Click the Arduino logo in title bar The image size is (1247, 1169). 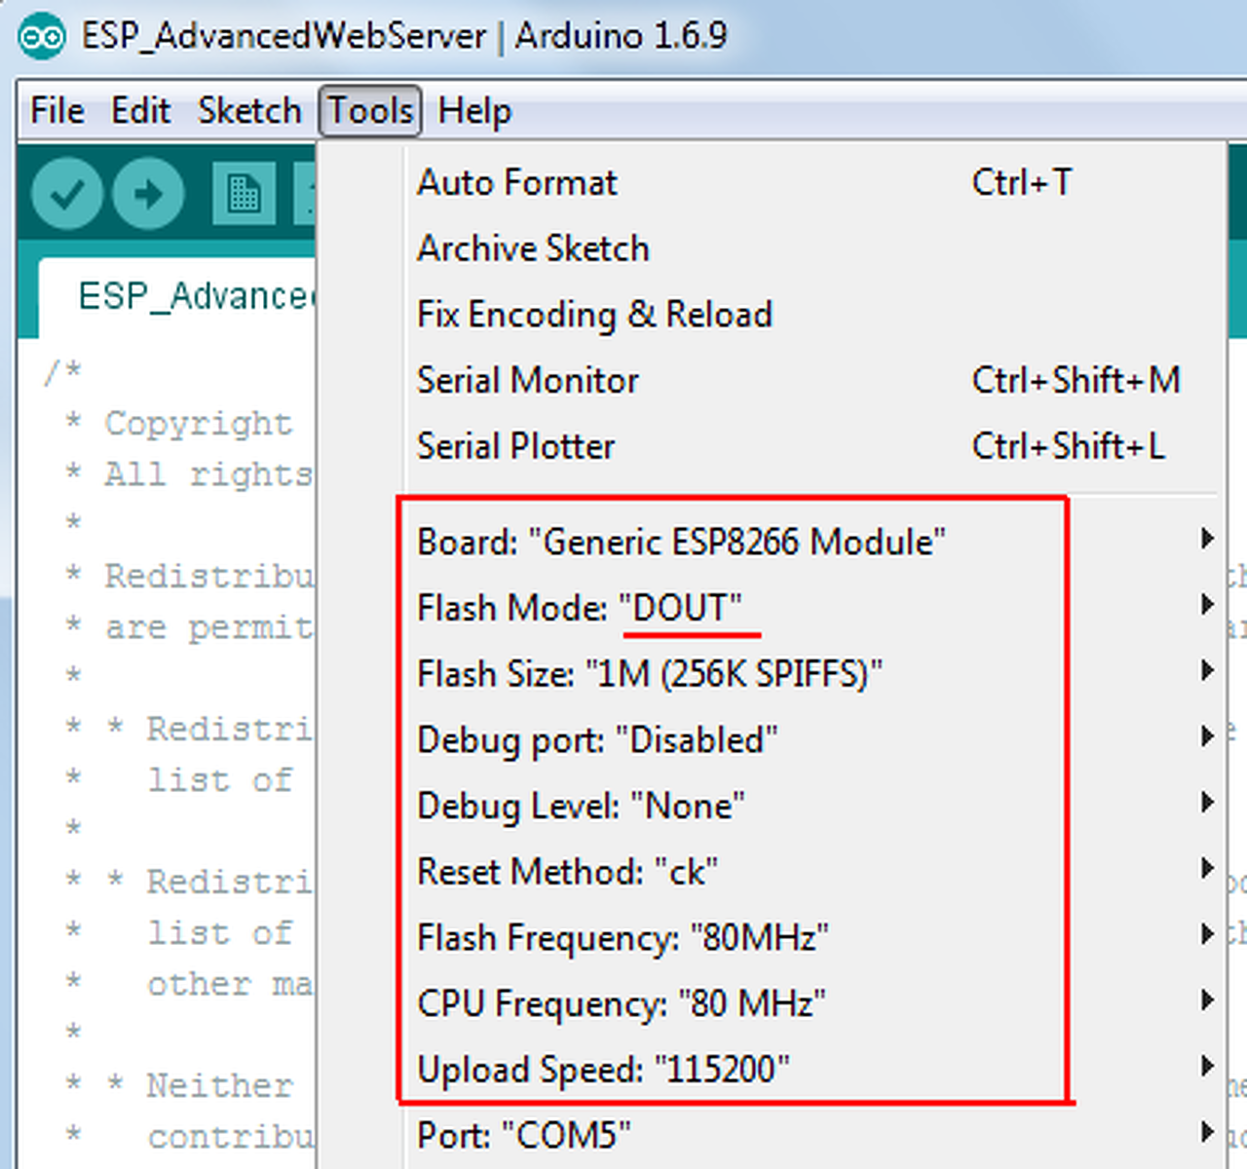pos(41,37)
